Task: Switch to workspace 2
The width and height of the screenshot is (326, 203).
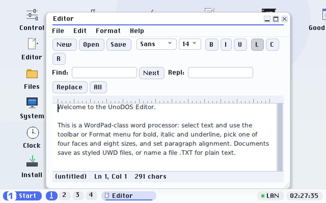Action: pos(65,196)
